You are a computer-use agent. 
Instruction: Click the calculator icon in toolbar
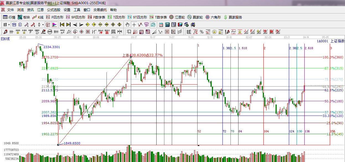click(167, 25)
